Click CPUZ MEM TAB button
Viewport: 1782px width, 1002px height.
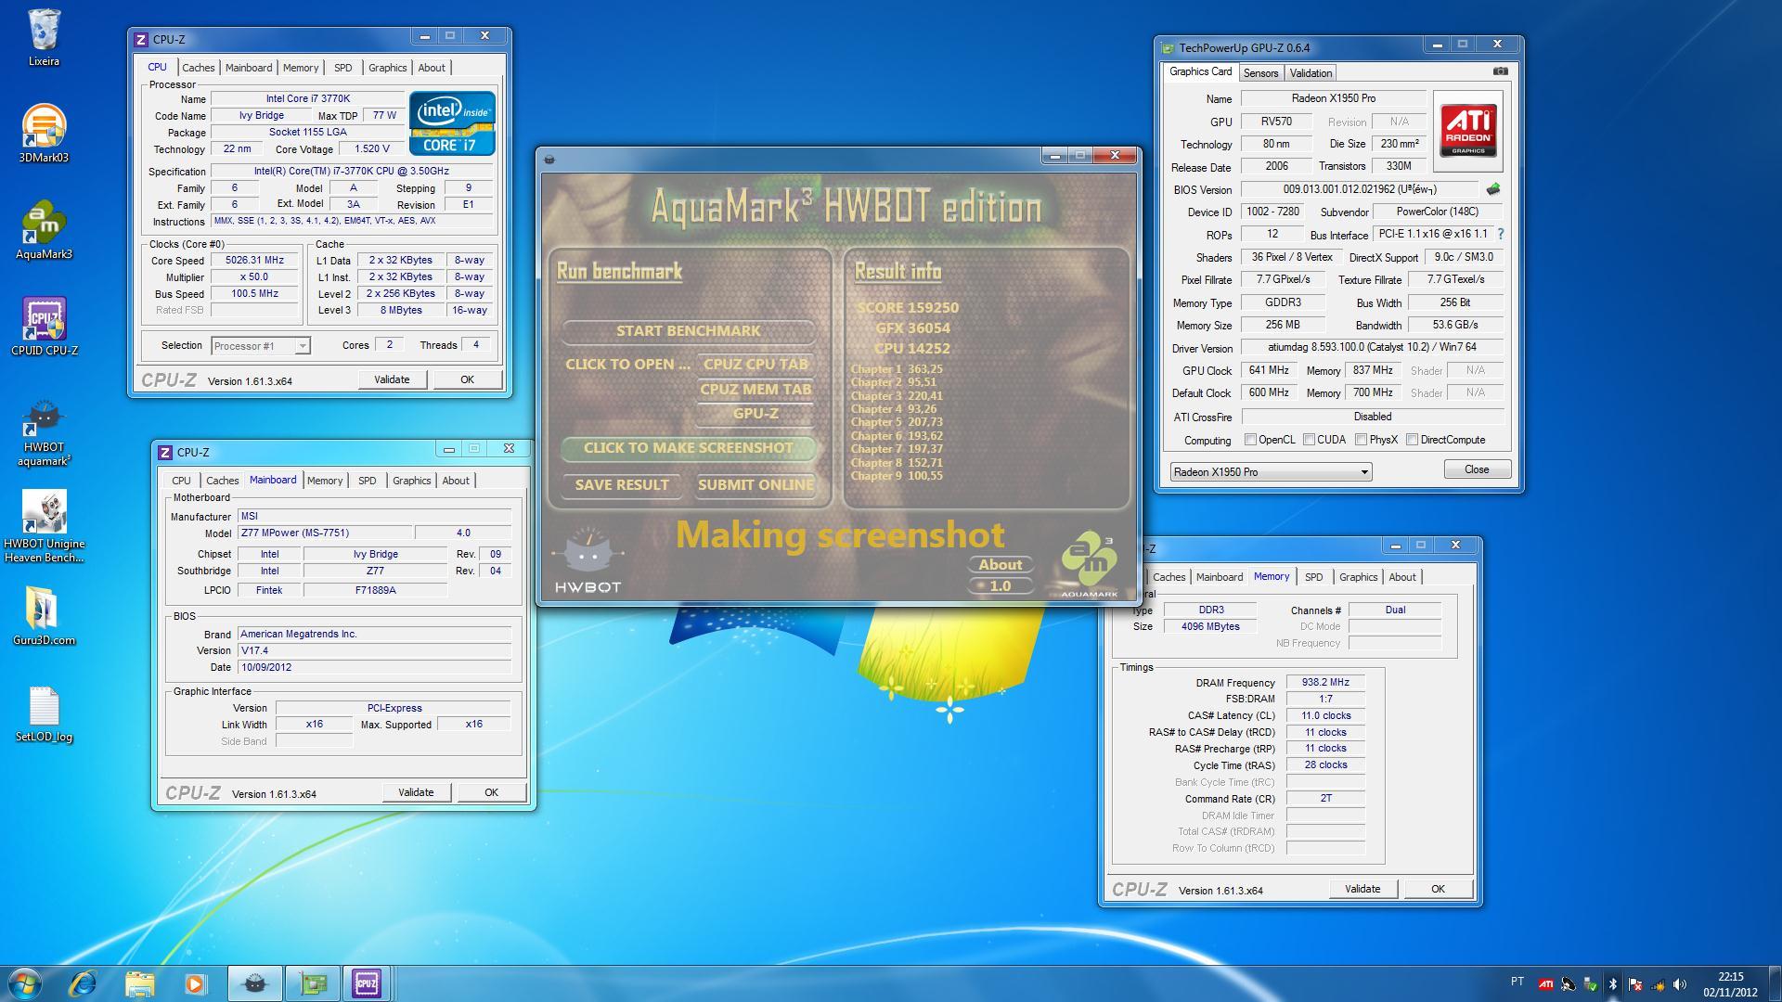pyautogui.click(x=755, y=390)
